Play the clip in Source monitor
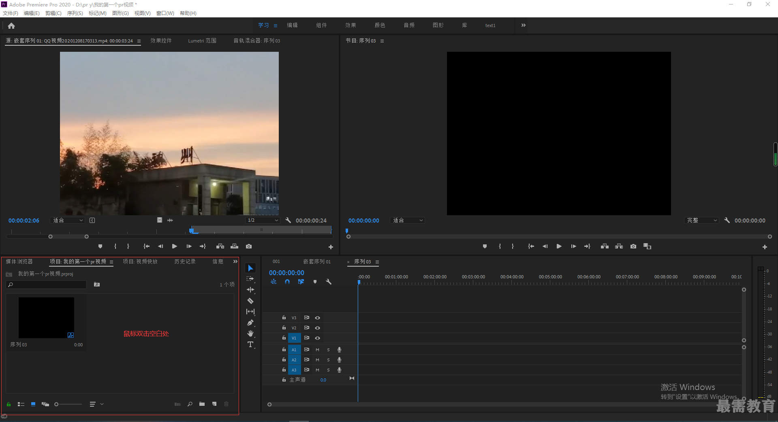The height and width of the screenshot is (422, 778). tap(175, 246)
